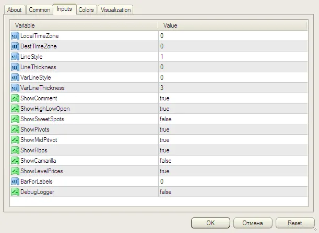Select the ShowSweetSpots boolean type icon
Viewport: 319px width, 233px height.
15,119
